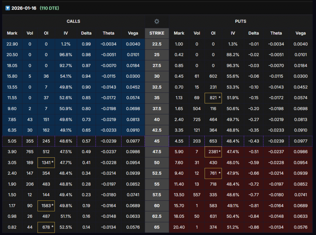The image size is (316, 235).
Task: Sort calls by the Delta column header
Action: click(x=86, y=33)
